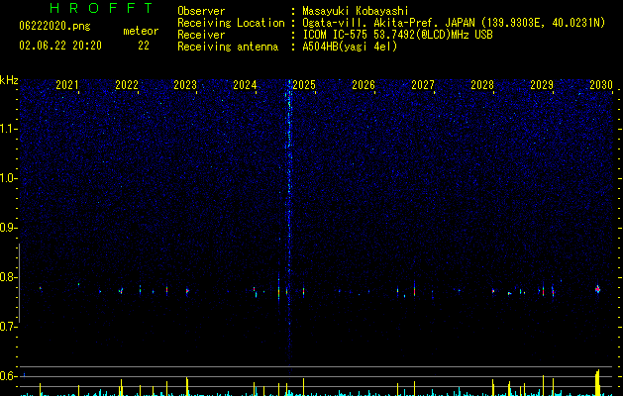
Task: Click the 1.1 kHz axis label
Action: point(8,129)
